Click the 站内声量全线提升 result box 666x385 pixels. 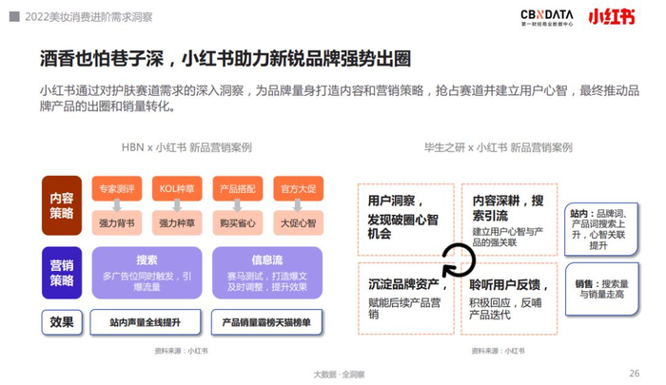(146, 322)
